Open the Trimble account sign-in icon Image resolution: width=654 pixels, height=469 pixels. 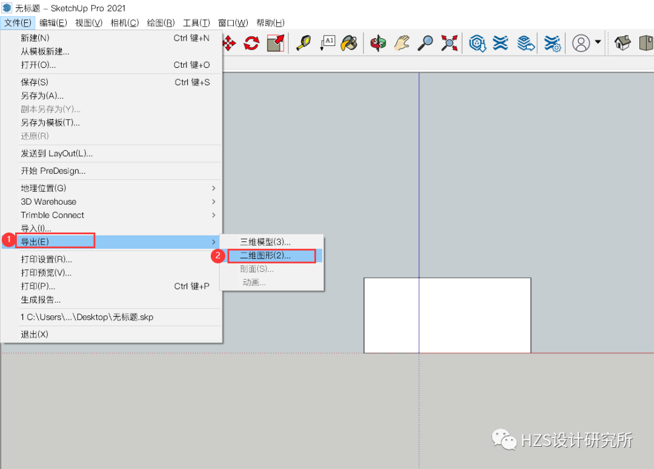(x=580, y=43)
